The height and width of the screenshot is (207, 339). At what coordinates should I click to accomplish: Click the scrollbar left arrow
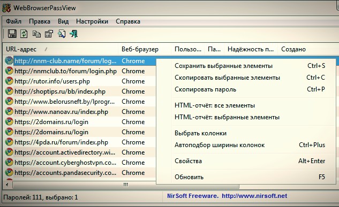point(7,185)
